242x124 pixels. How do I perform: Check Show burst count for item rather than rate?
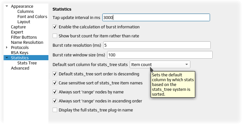pyautogui.click(x=55, y=36)
